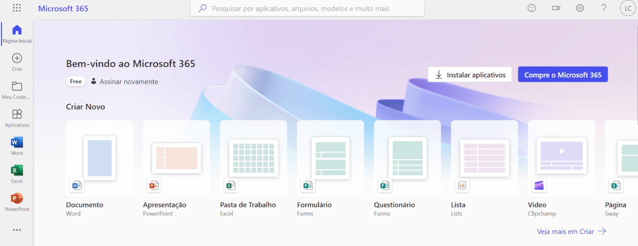638x246 pixels.
Task: Click Instalar aplicativos label
Action: 476,75
